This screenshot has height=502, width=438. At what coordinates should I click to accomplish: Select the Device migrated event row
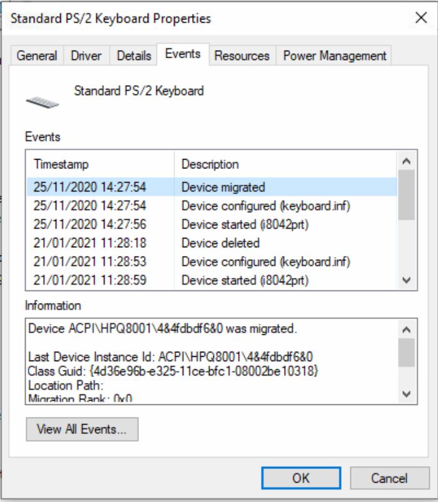click(x=211, y=187)
